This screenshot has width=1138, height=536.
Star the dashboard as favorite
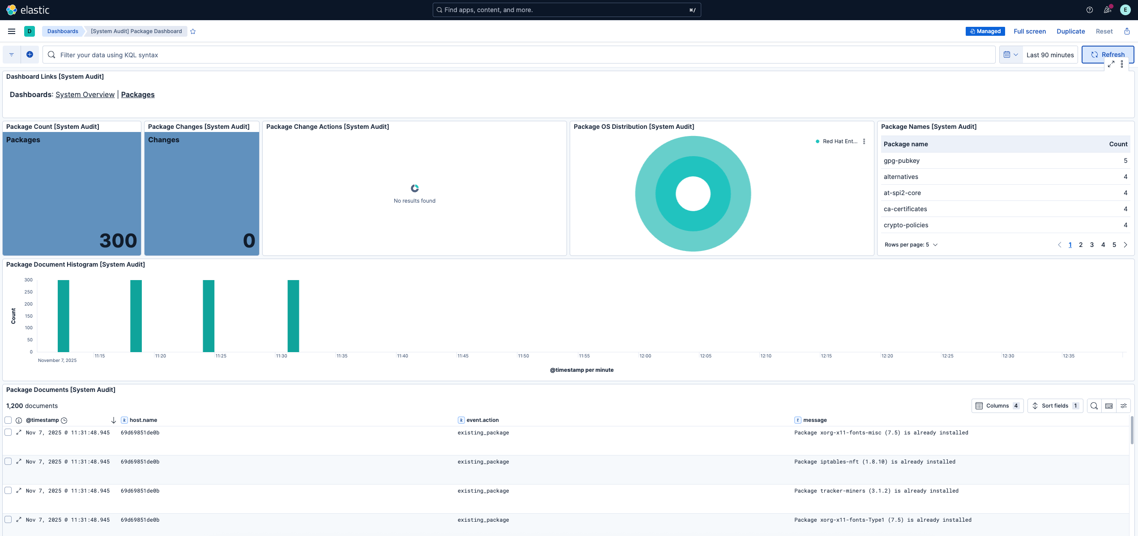pyautogui.click(x=193, y=31)
